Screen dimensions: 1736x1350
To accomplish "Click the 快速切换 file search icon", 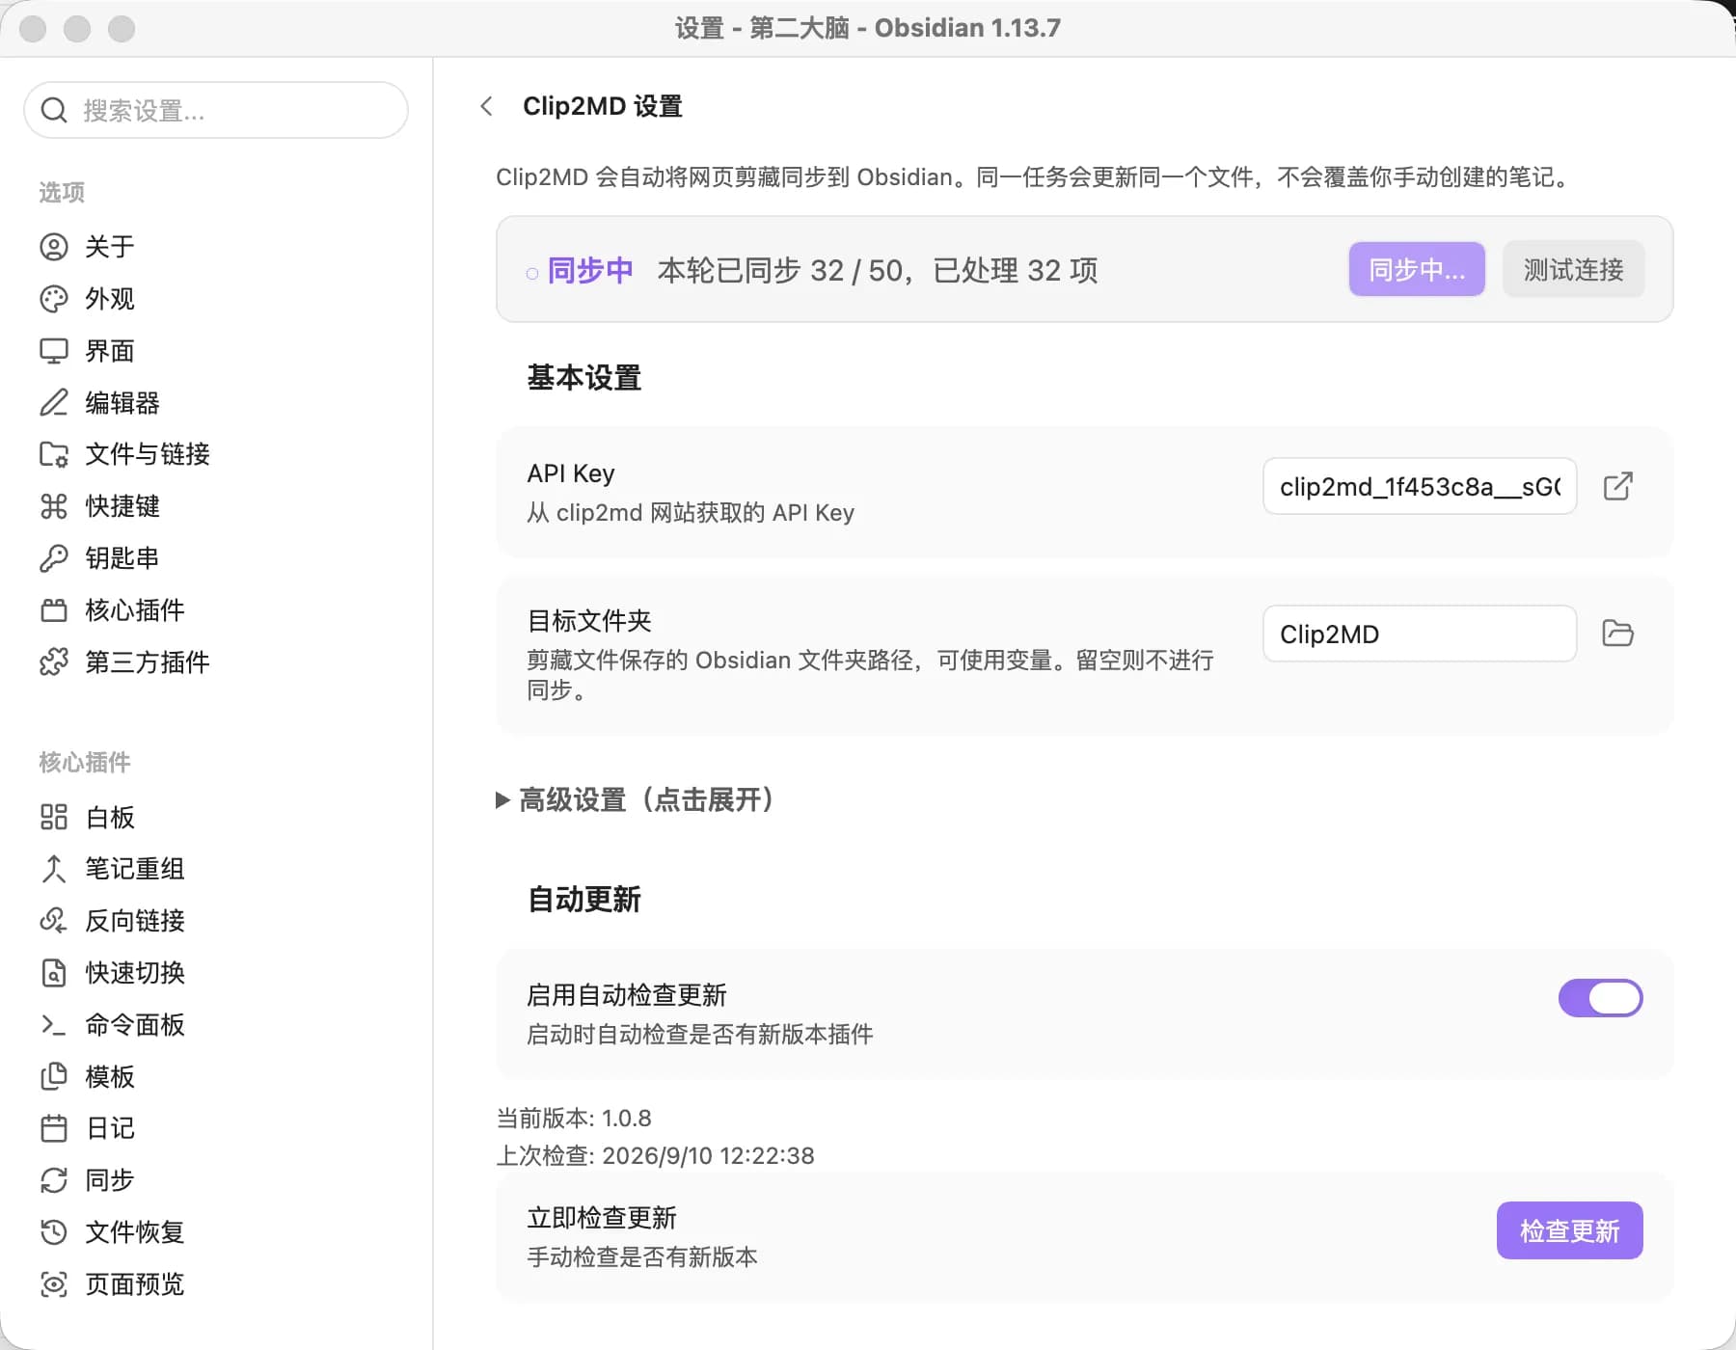I will tap(54, 973).
